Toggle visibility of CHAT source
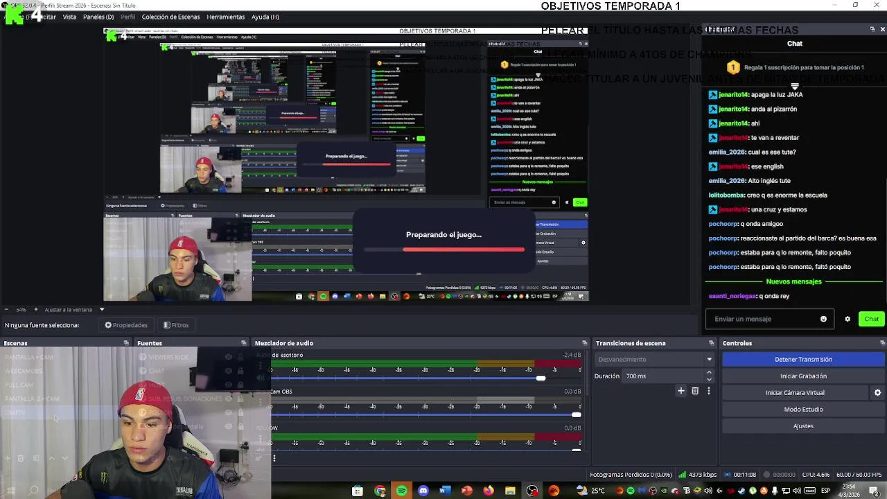The image size is (887, 499). click(228, 371)
